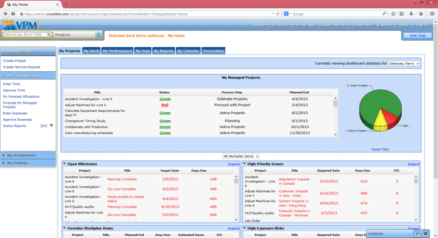Open My Forecast Allocations link
The image size is (438, 238).
pos(21,97)
